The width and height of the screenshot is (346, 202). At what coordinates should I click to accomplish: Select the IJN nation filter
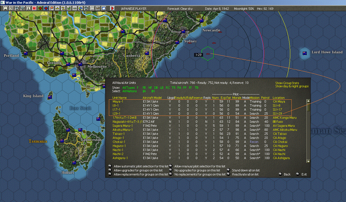[x=153, y=91]
